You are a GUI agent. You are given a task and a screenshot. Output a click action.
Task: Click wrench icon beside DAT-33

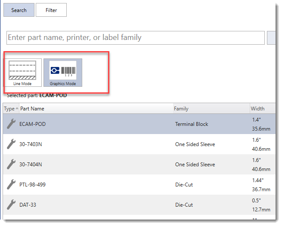(x=11, y=205)
